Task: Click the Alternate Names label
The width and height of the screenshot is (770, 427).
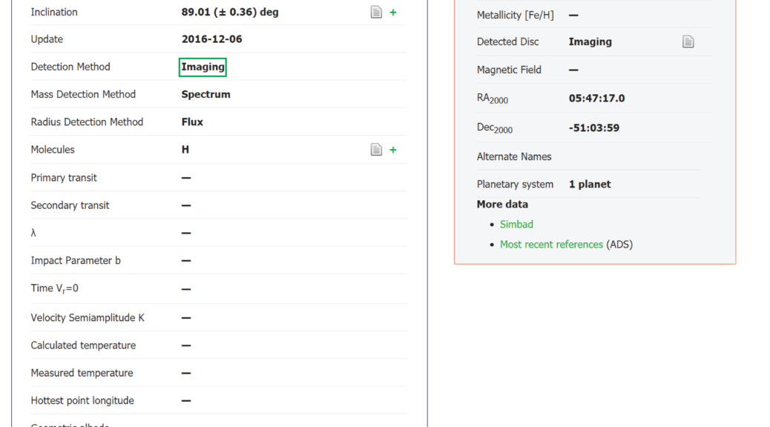Action: click(x=514, y=156)
